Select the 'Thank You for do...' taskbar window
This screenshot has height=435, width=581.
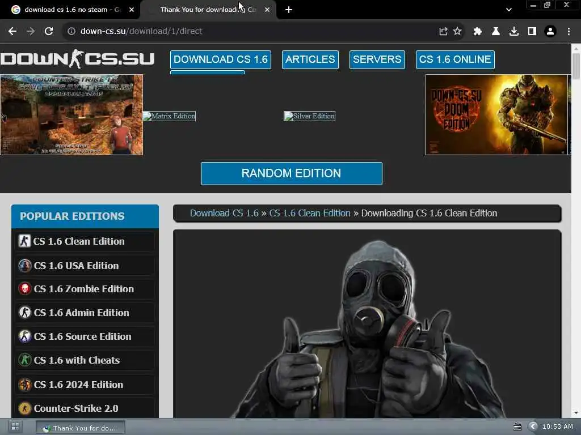pos(81,428)
